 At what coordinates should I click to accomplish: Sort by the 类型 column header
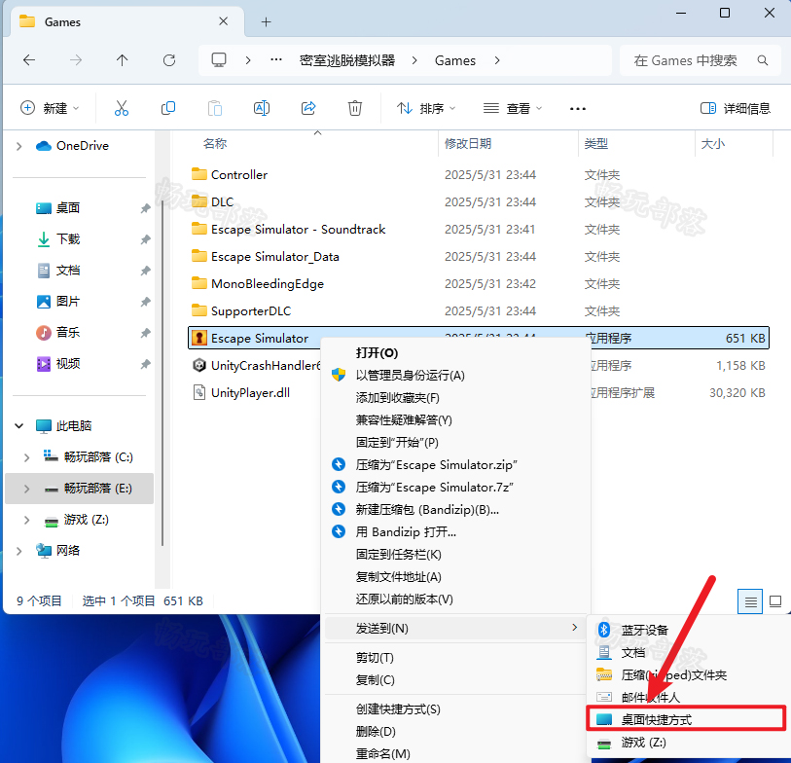pyautogui.click(x=595, y=144)
